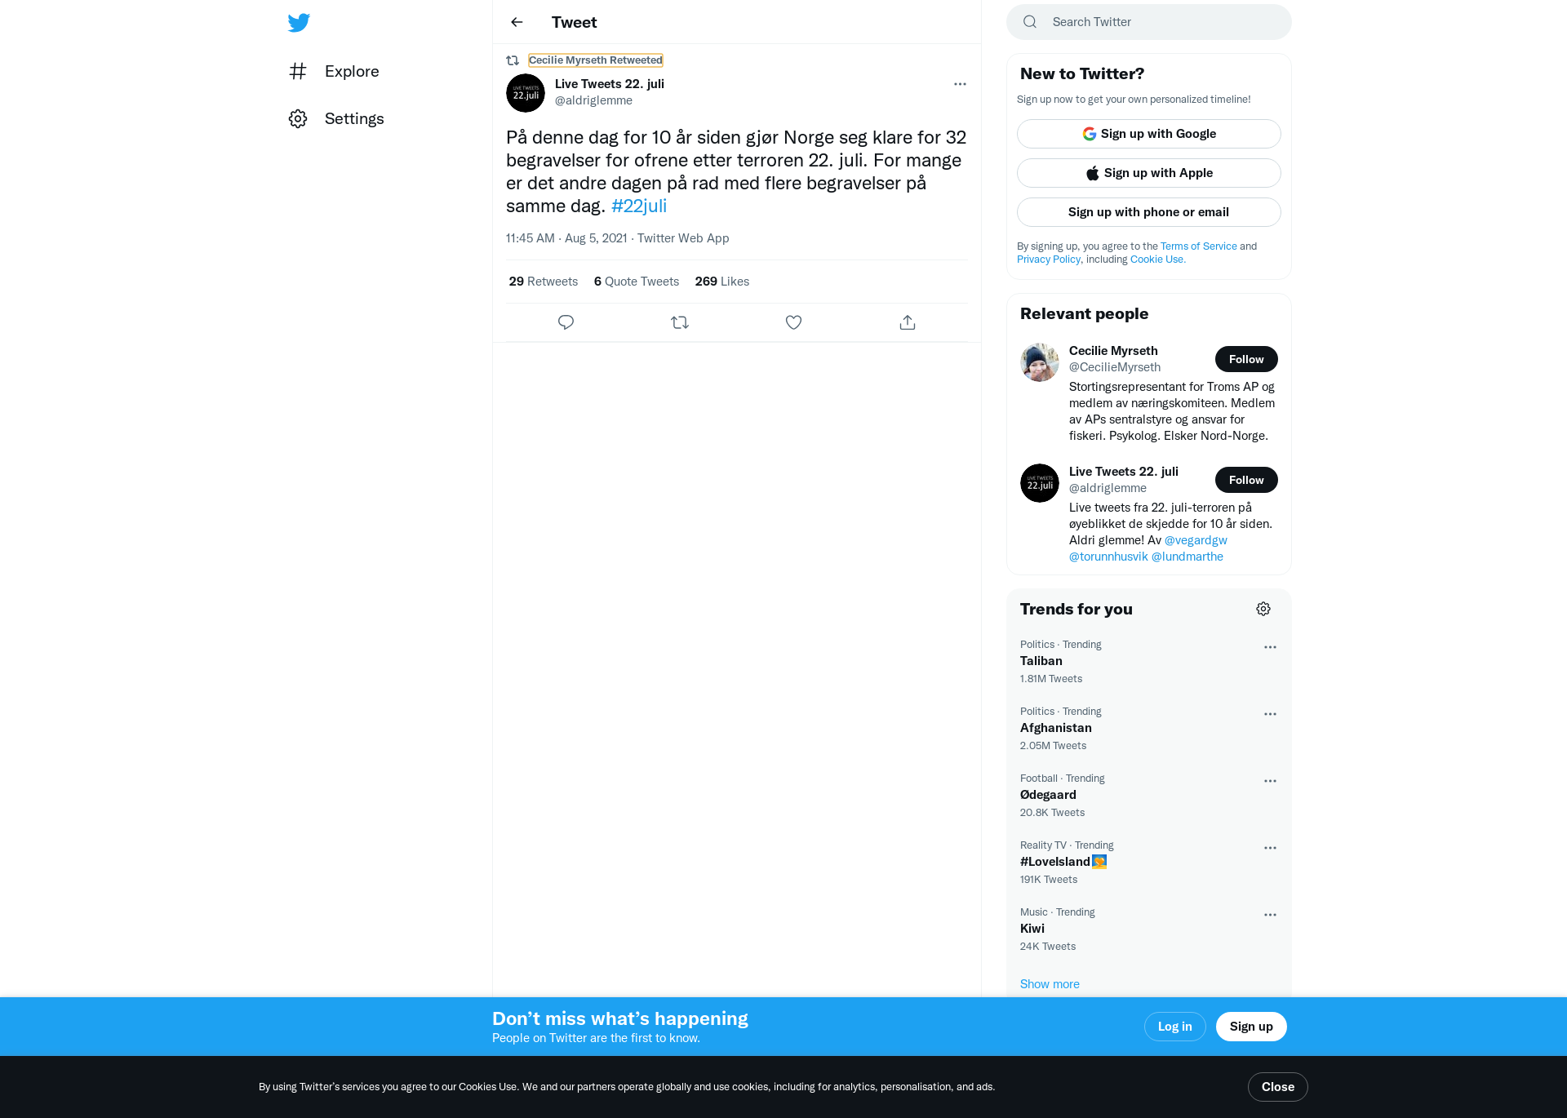The image size is (1567, 1118).
Task: Open more options for Taliban trend
Action: point(1270,647)
